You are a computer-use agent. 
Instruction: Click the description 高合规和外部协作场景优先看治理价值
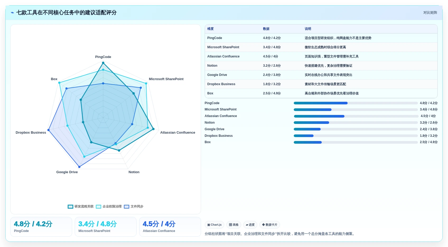coord(332,93)
